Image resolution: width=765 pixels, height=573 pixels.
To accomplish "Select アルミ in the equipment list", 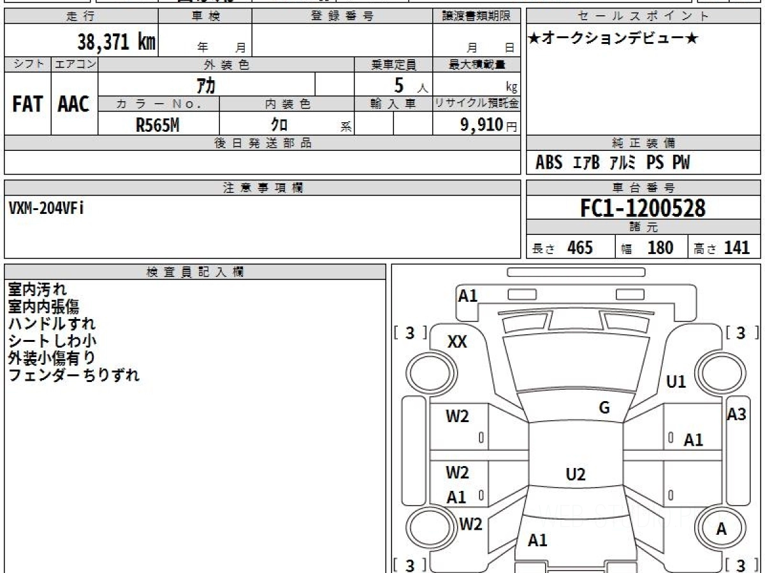I will (623, 163).
